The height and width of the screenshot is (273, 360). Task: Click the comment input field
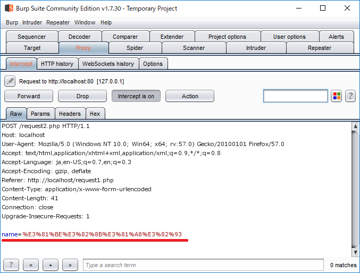tap(296, 96)
